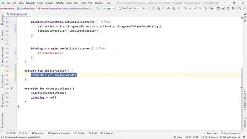Collapse the code fold marker at line 28
The height and width of the screenshot is (139, 247).
click(x=17, y=22)
